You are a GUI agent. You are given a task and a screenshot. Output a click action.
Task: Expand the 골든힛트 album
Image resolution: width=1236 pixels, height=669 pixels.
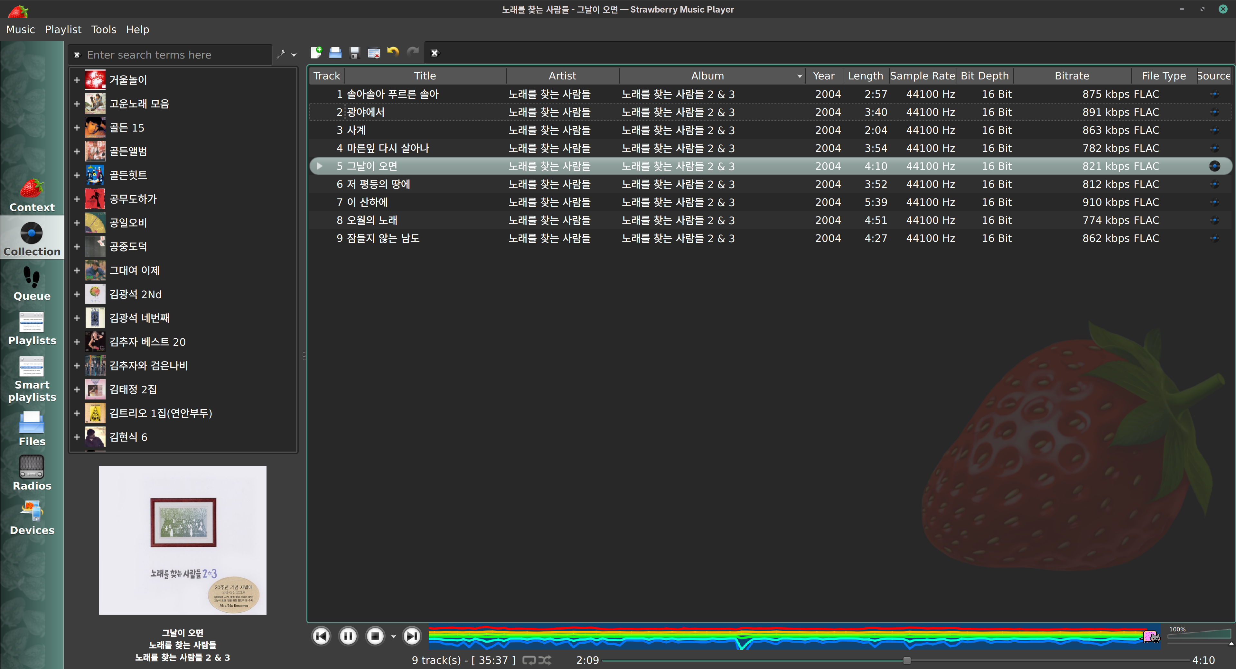click(x=77, y=175)
